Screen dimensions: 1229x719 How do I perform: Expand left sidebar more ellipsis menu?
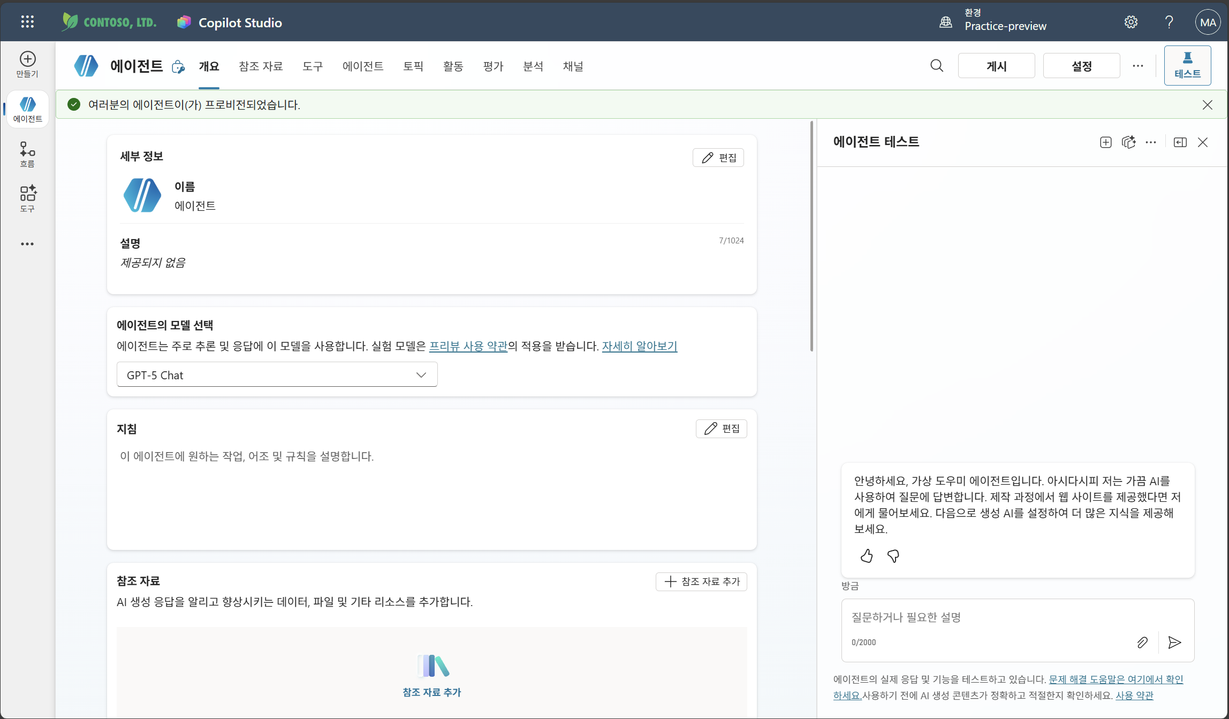tap(27, 243)
